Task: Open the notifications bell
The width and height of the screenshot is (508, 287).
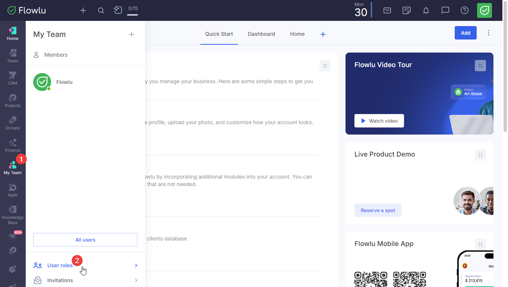Action: (x=426, y=10)
